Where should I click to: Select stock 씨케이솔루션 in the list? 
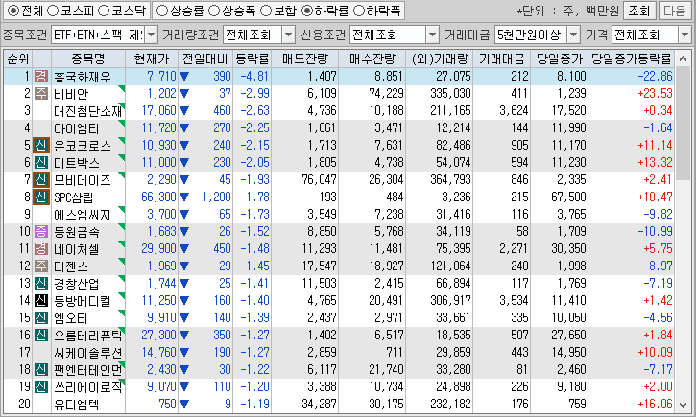(88, 353)
